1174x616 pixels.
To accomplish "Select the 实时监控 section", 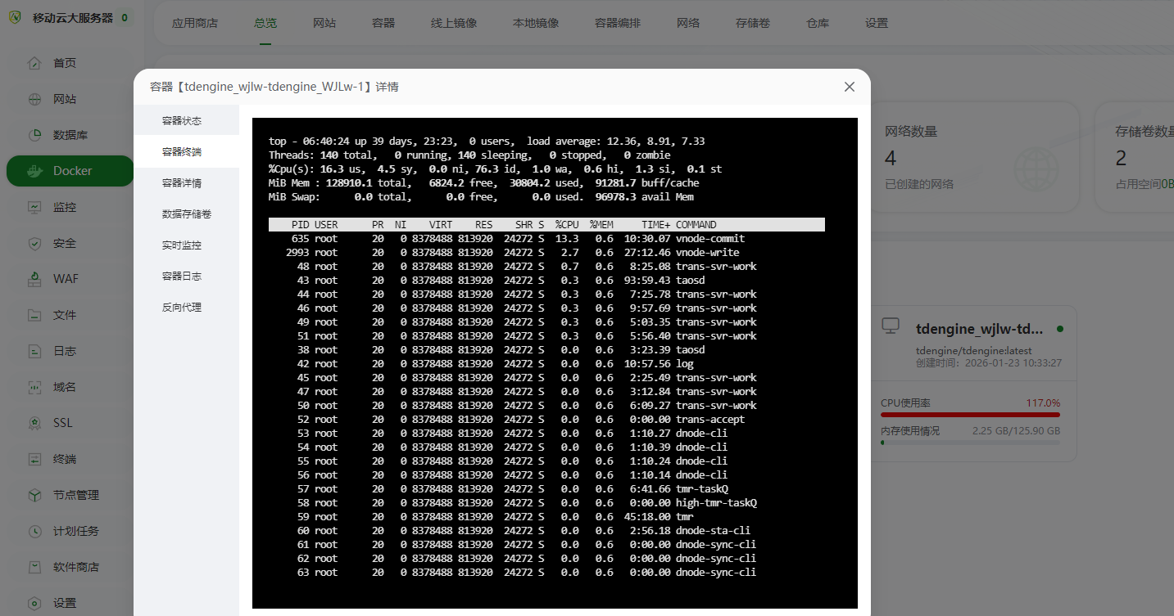I will (182, 245).
